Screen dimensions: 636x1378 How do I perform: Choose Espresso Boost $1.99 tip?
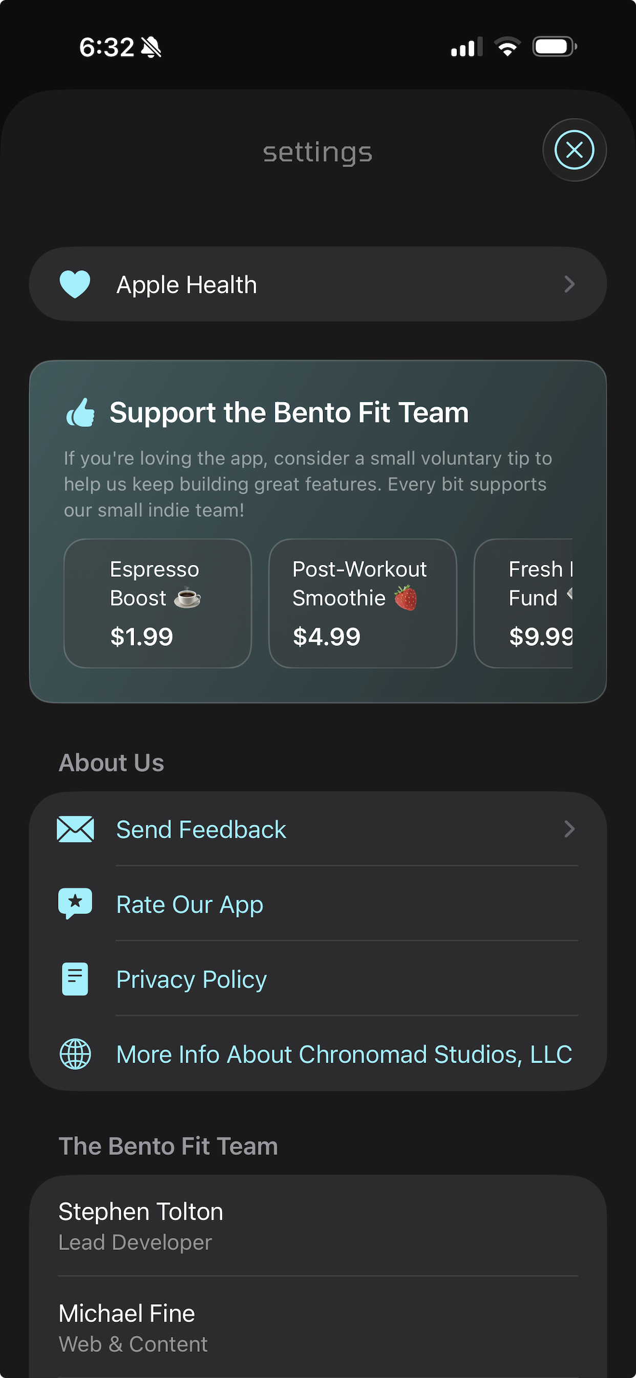point(157,603)
